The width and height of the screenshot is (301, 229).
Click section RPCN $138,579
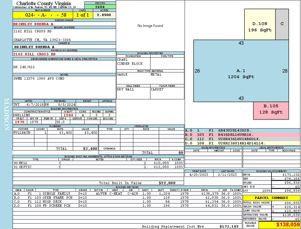(x=210, y=194)
